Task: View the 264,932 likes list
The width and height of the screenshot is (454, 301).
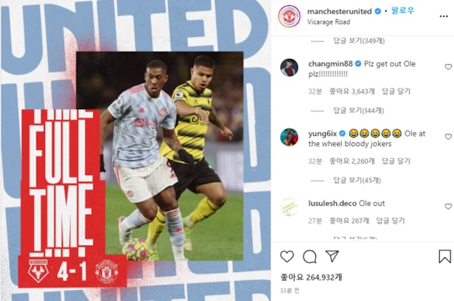Action: (x=311, y=277)
